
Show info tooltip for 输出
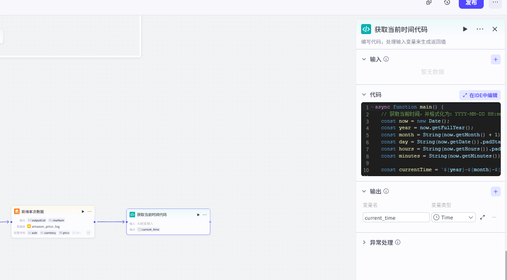(386, 192)
